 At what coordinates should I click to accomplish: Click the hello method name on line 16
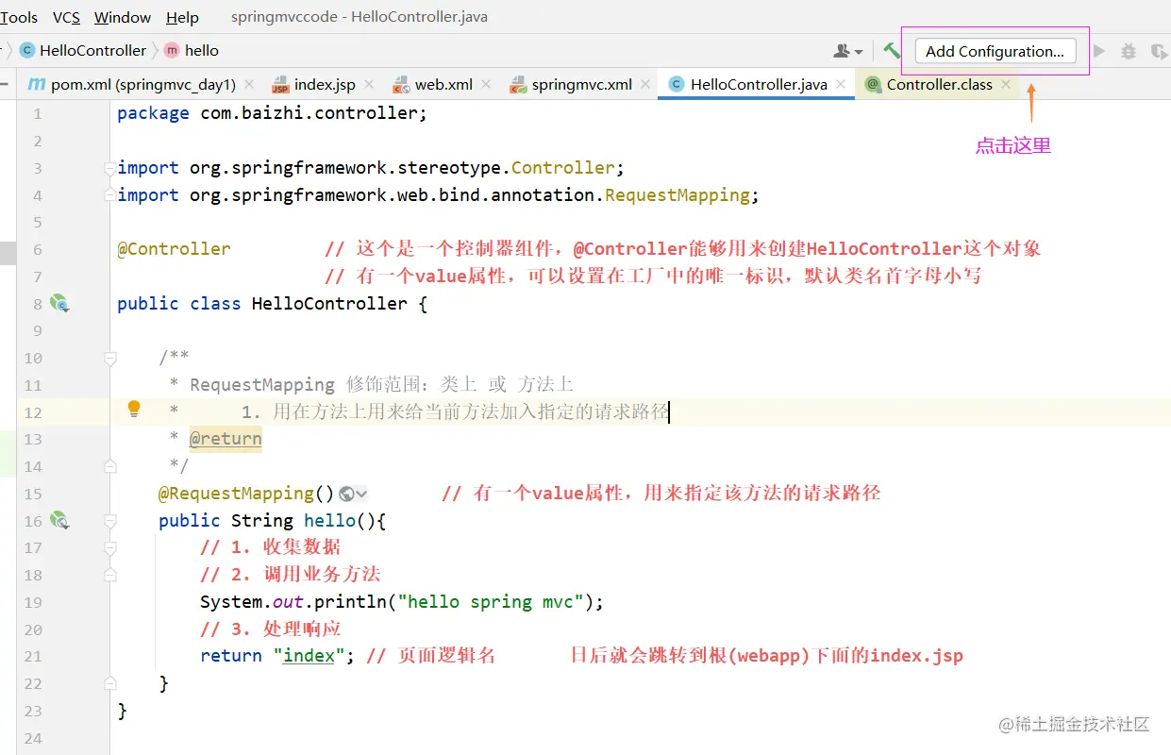click(329, 520)
